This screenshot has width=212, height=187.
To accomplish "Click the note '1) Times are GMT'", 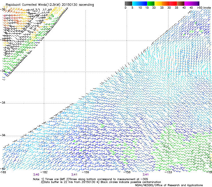I will (53, 179).
